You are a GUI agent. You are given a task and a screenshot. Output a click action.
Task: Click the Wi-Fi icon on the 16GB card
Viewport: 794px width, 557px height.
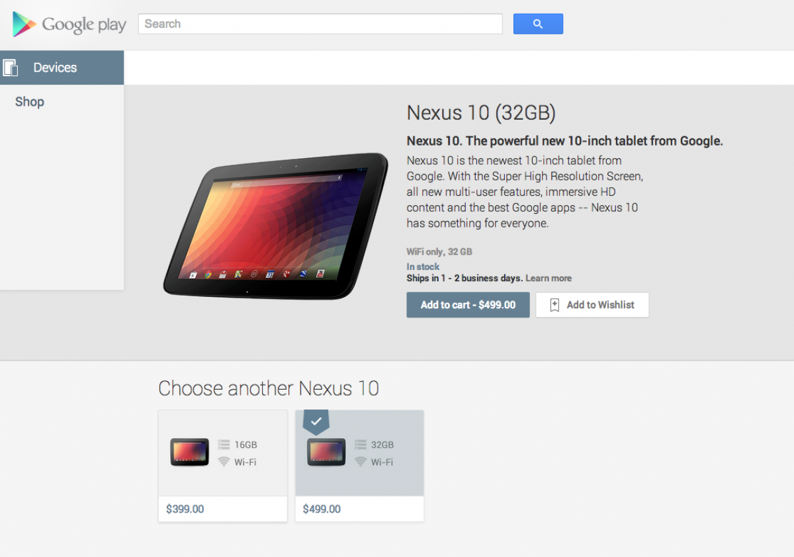click(x=224, y=462)
